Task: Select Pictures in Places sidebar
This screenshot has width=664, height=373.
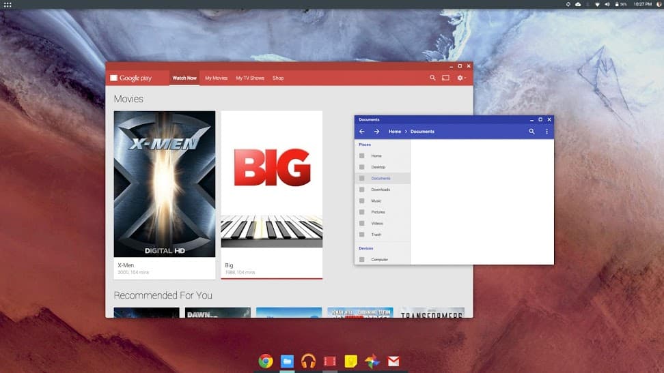Action: click(x=383, y=212)
